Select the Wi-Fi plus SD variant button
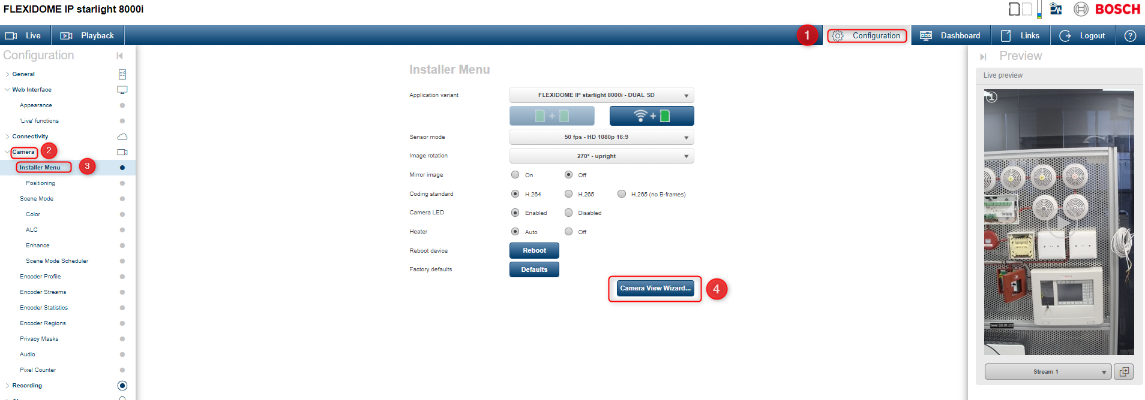The height and width of the screenshot is (400, 1145). (x=652, y=116)
